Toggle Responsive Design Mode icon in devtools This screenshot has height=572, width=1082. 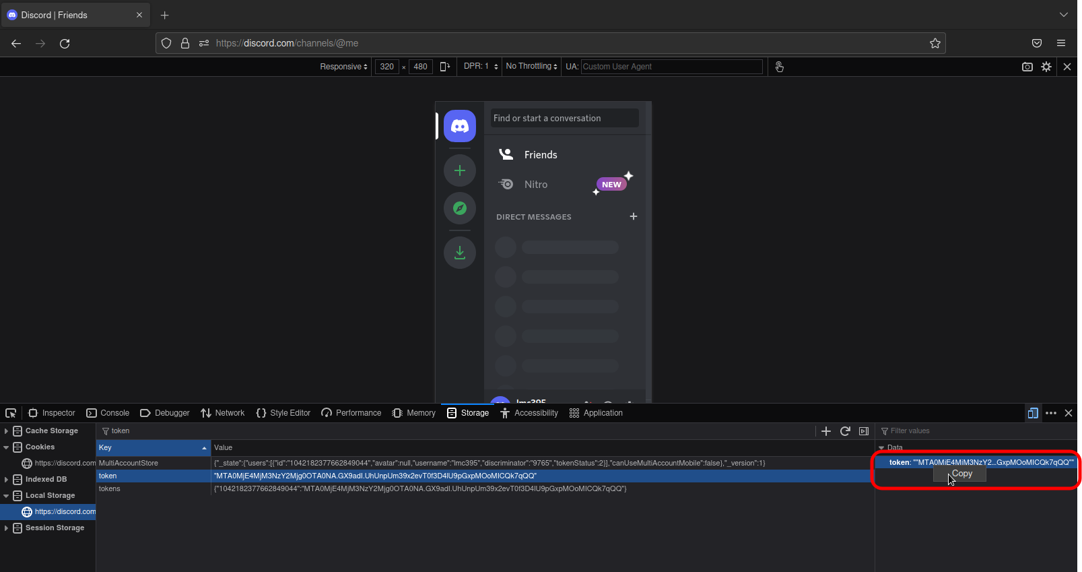coord(1033,413)
